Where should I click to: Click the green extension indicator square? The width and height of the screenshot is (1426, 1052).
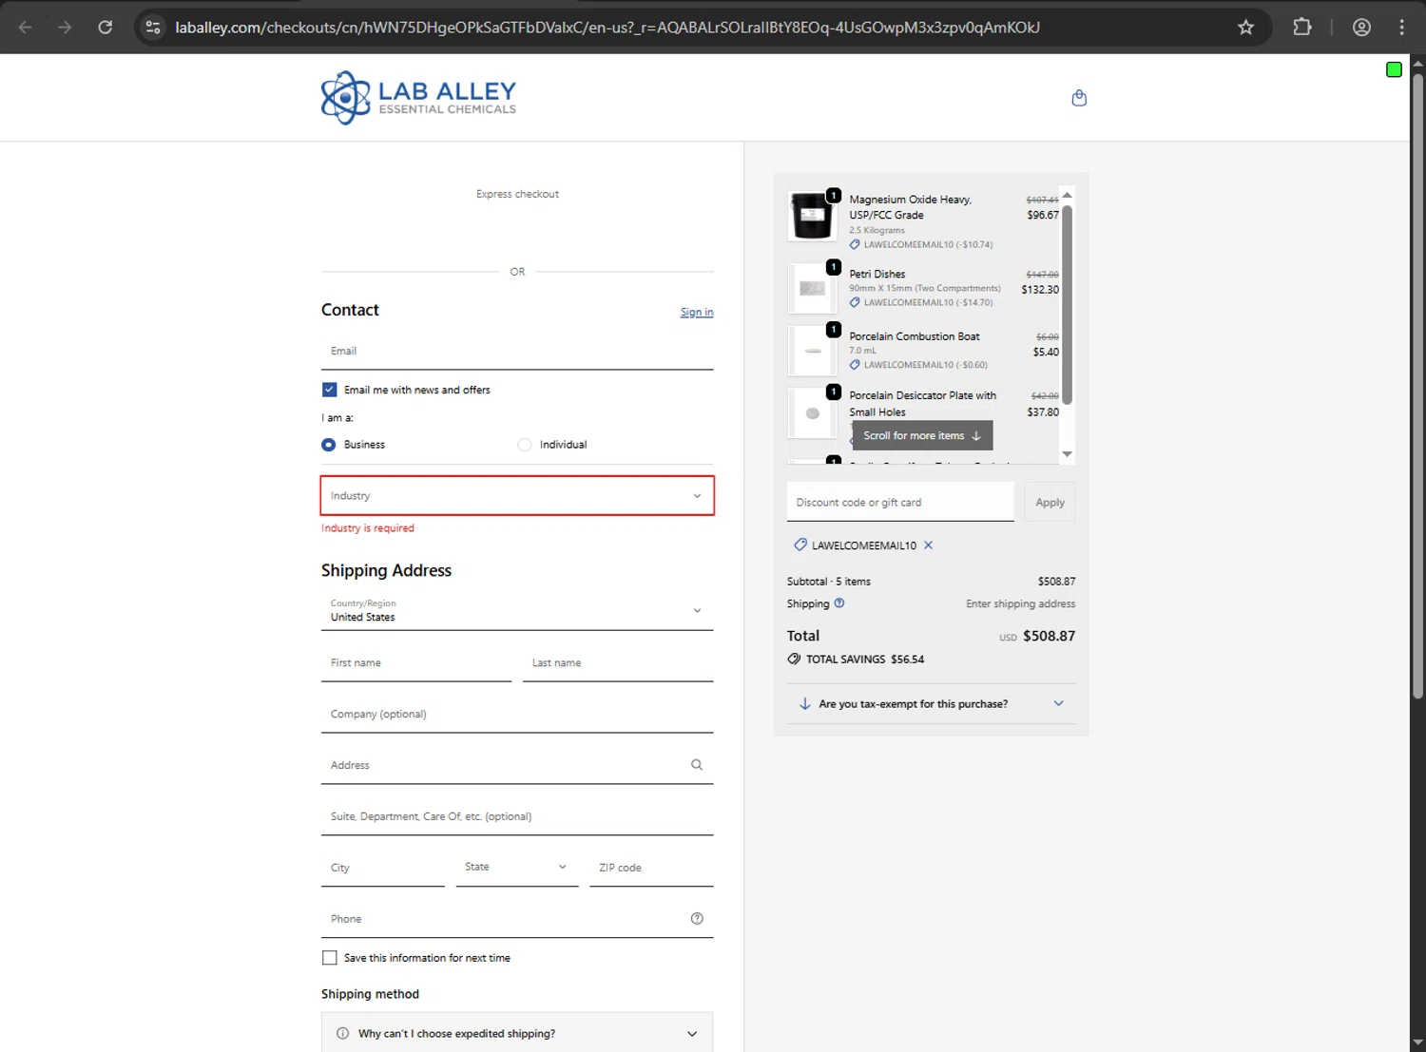1394,69
